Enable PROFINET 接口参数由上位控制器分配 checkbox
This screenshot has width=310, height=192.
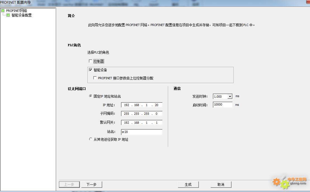point(95,78)
